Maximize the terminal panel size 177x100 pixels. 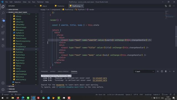click(170, 71)
